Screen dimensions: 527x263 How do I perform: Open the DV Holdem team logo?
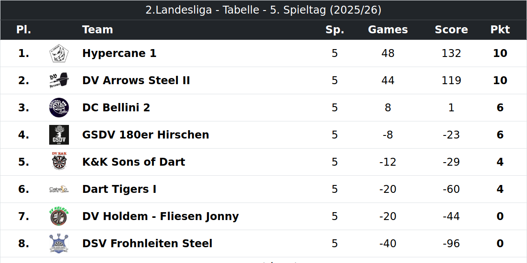pos(59,217)
